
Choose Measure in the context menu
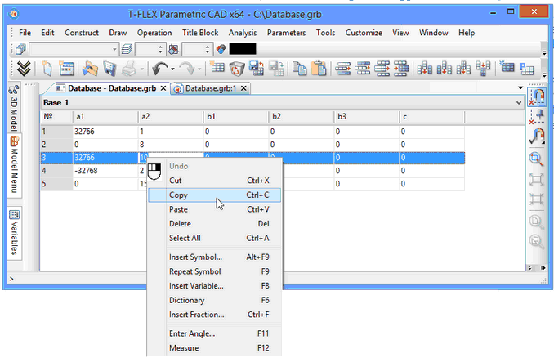(214, 348)
